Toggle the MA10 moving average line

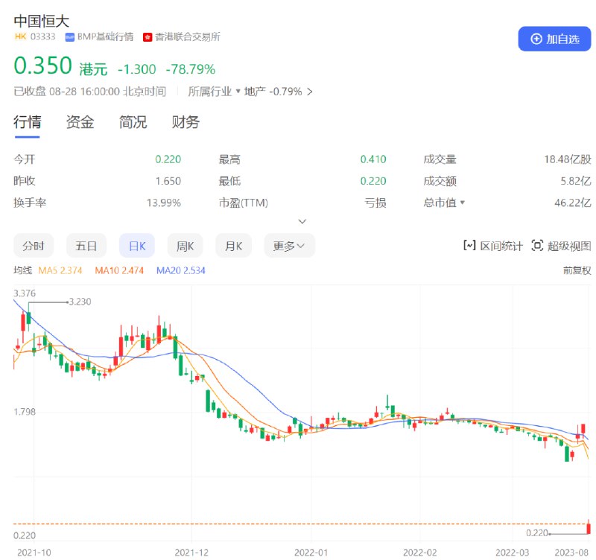coord(118,272)
